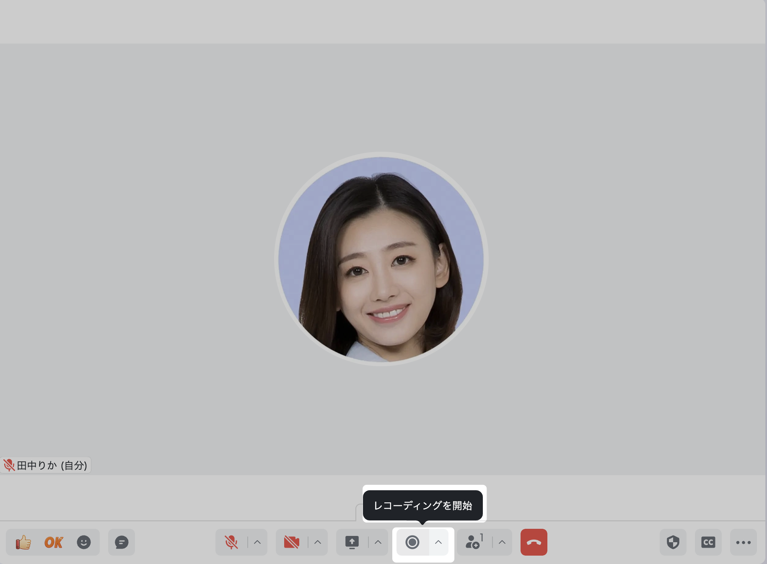Open the smiley emoji reaction picker

[x=84, y=542]
